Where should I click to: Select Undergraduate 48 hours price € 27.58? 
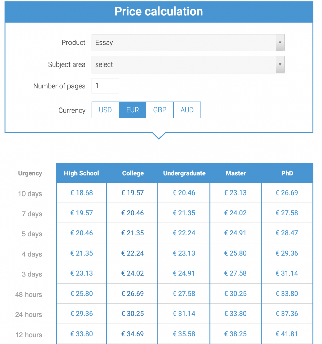(x=184, y=294)
